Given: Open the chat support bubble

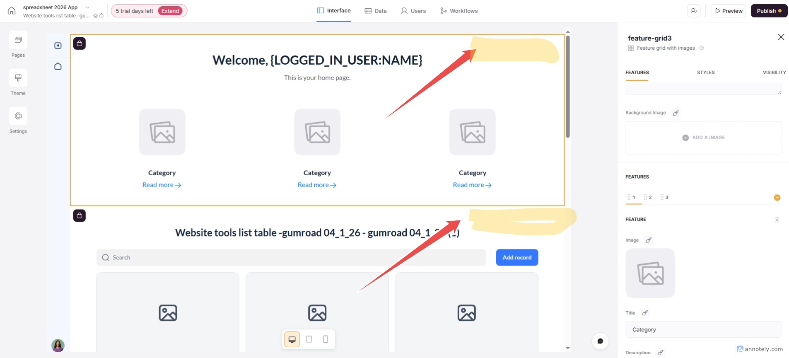Looking at the screenshot, I should pyautogui.click(x=600, y=341).
